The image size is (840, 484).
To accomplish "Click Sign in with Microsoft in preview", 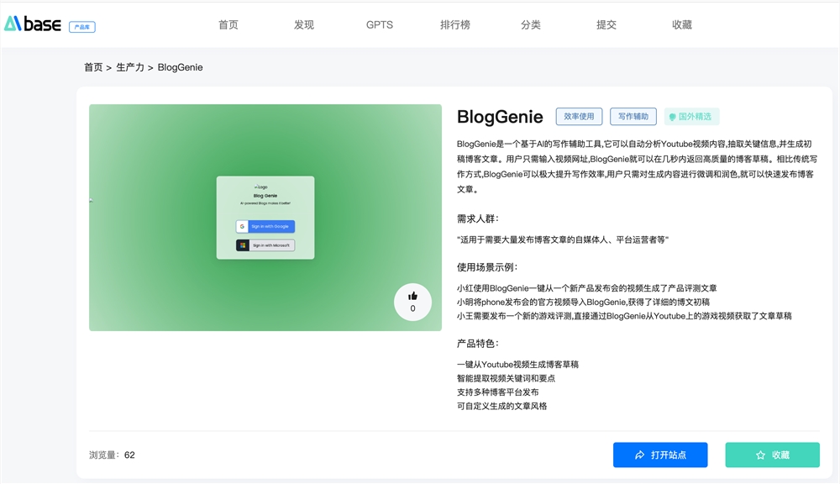I will 265,245.
